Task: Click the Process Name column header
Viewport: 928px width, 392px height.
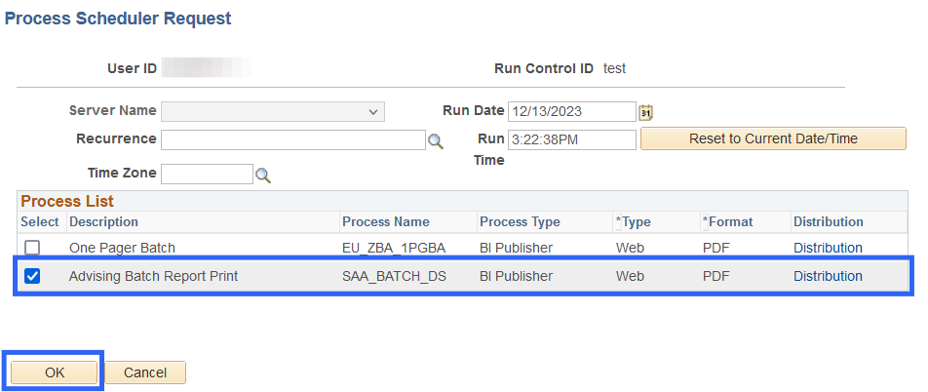Action: tap(385, 221)
